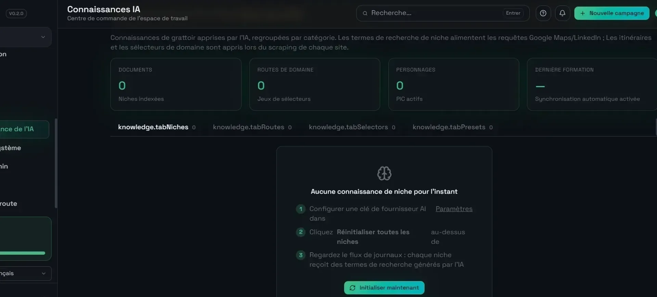Open the help question-mark icon

tap(543, 13)
